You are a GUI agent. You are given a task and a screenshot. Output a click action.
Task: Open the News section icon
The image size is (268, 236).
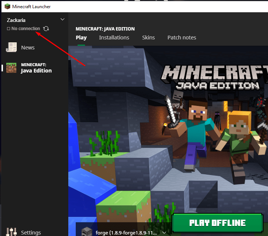coord(12,47)
